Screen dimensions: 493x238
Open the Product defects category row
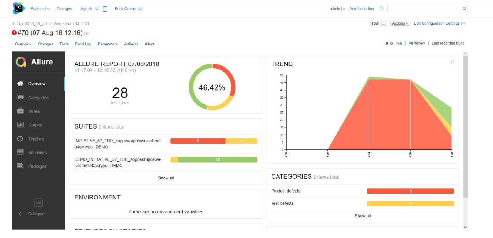(362, 191)
